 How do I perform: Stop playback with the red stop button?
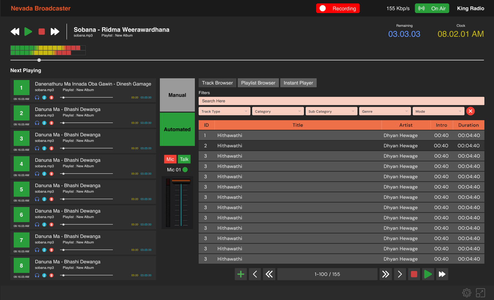point(42,31)
